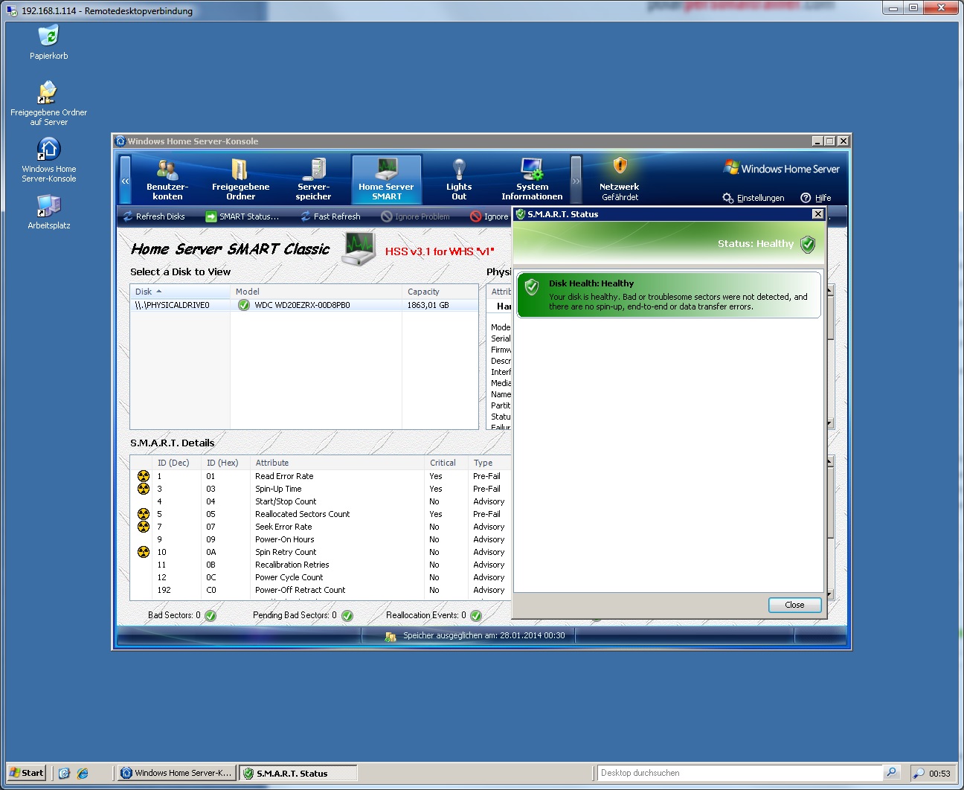Viewport: 964px width, 790px height.
Task: Click the Netzwerk Gefährdet shield icon
Action: tap(620, 165)
